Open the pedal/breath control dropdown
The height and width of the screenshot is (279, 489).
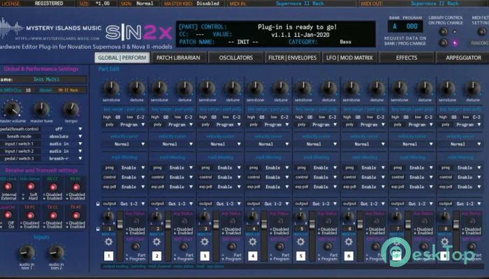(64, 129)
